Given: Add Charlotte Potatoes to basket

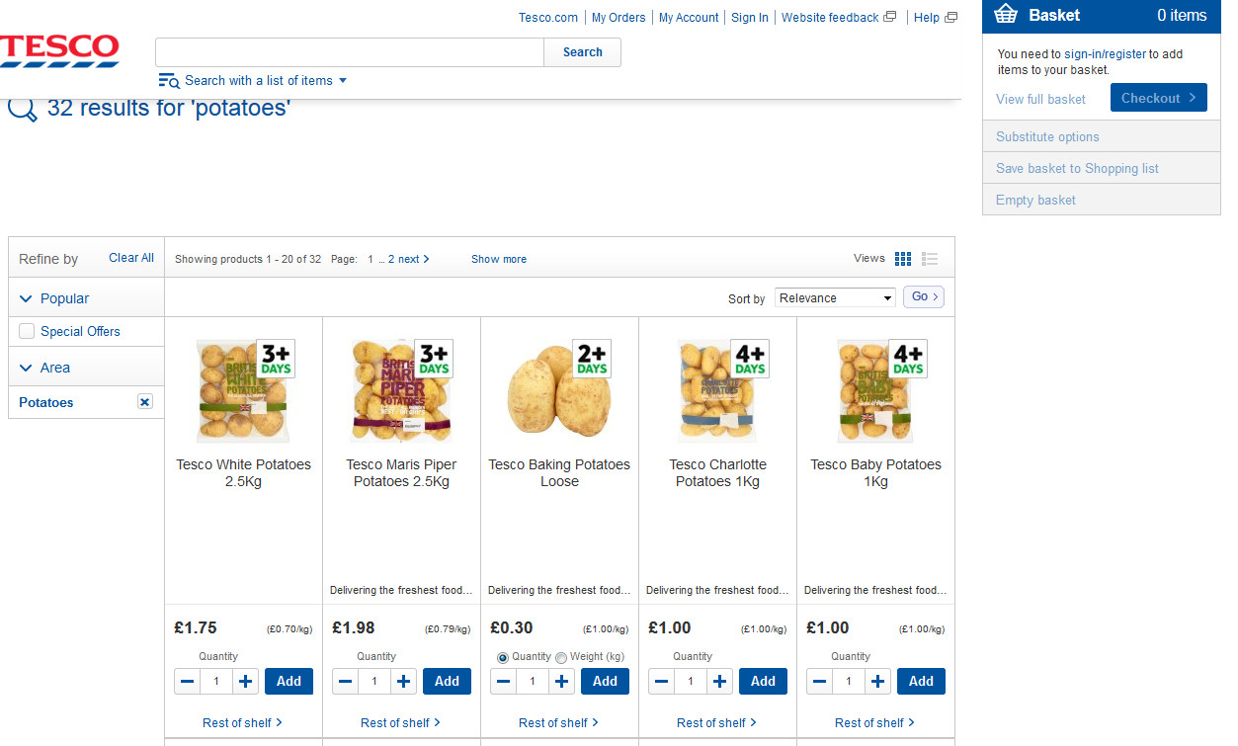Looking at the screenshot, I should (x=763, y=681).
